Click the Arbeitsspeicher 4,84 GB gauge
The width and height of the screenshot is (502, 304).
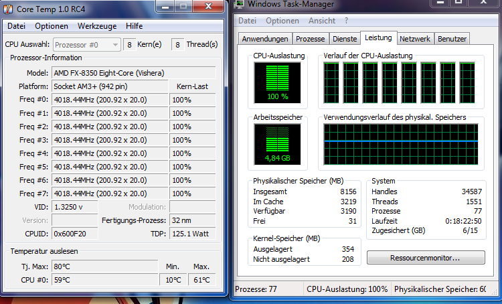(277, 144)
